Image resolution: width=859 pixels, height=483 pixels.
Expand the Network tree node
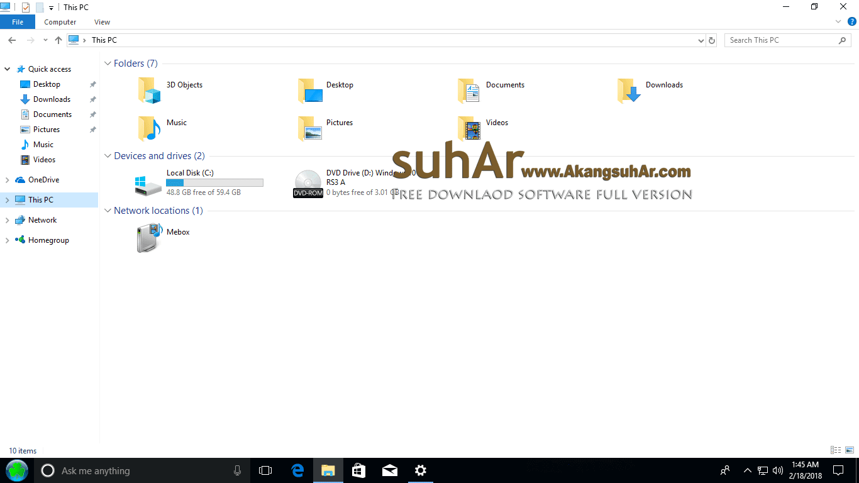(7, 220)
